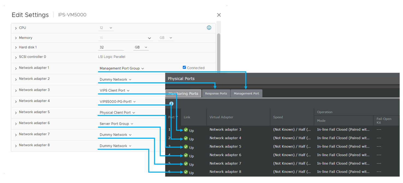Switch to the Management Port tab

pos(246,93)
